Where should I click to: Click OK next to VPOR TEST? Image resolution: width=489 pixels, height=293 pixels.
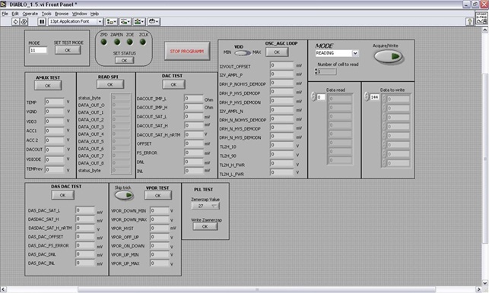[x=157, y=196]
